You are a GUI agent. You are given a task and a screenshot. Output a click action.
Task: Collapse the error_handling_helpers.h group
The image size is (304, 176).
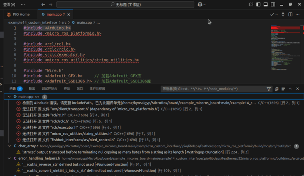click(9, 158)
